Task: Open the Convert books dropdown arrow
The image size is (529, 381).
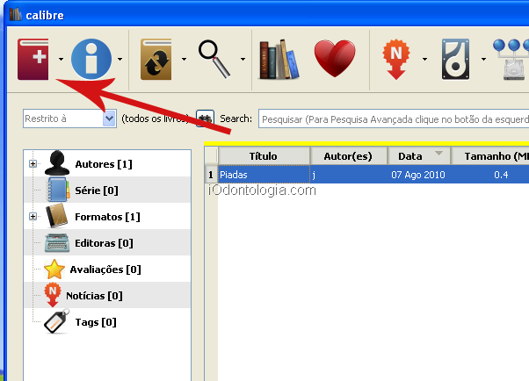Action: point(184,60)
